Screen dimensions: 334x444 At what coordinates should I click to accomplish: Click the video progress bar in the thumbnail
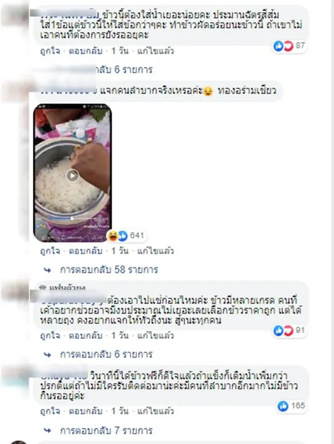tap(72, 218)
